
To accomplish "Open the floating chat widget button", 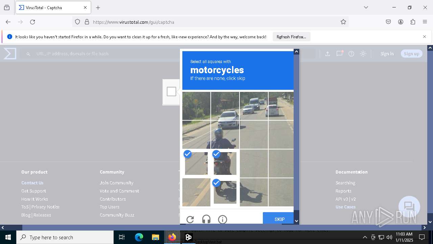I will [409, 207].
